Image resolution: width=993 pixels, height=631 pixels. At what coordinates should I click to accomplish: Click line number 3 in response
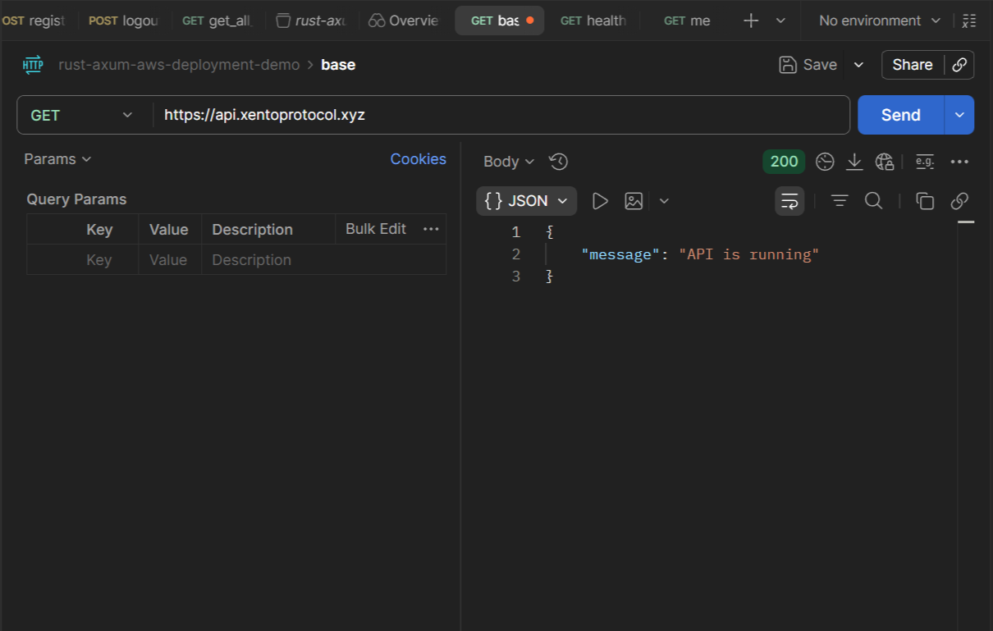point(515,277)
